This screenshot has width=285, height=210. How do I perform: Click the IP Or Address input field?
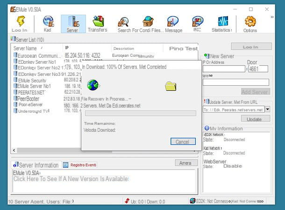224,69
